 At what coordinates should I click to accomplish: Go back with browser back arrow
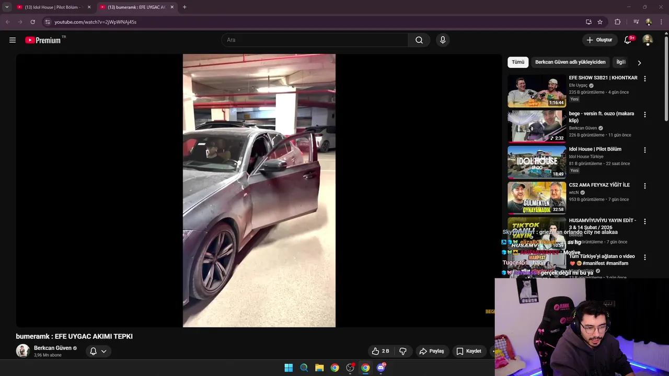pos(7,22)
